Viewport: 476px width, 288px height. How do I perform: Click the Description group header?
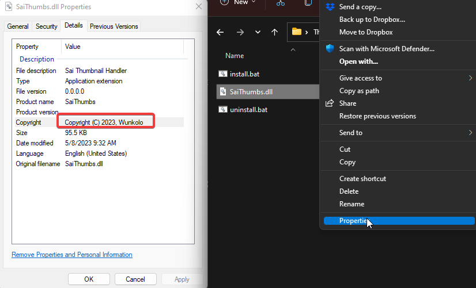click(x=37, y=59)
